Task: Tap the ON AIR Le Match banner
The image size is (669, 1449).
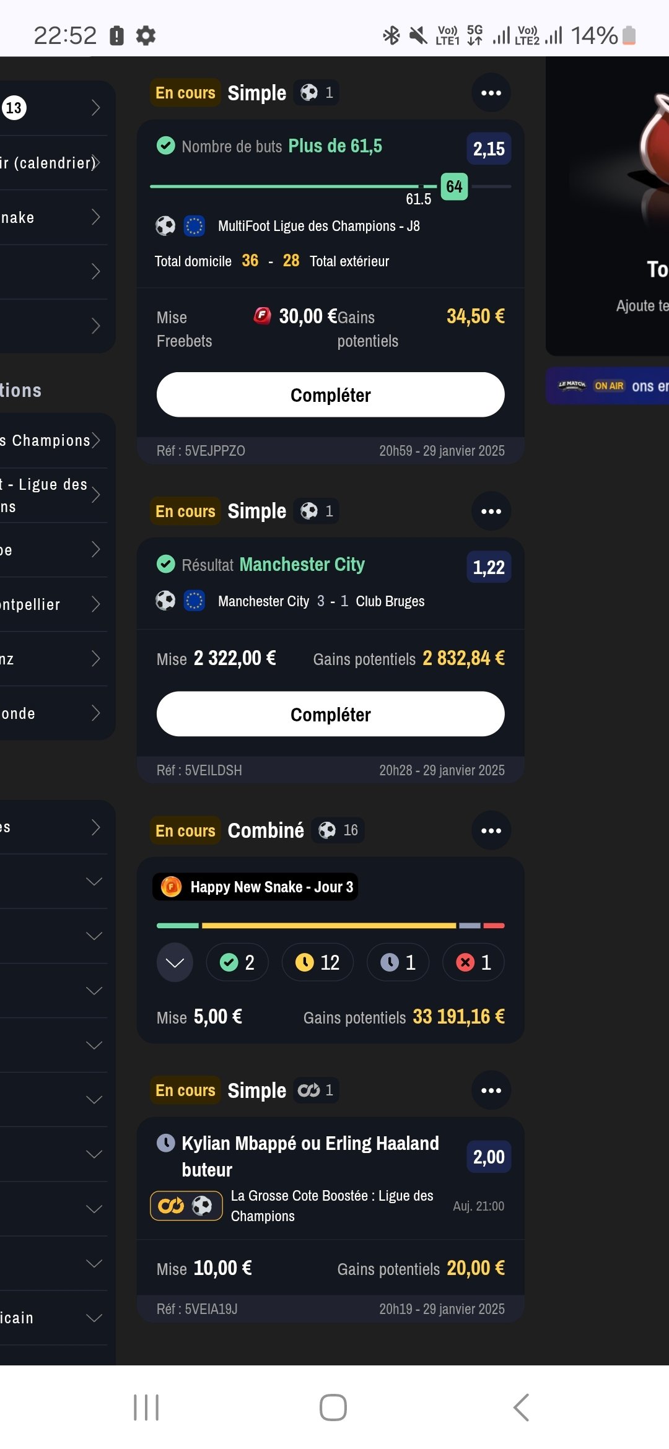Action: click(x=607, y=386)
